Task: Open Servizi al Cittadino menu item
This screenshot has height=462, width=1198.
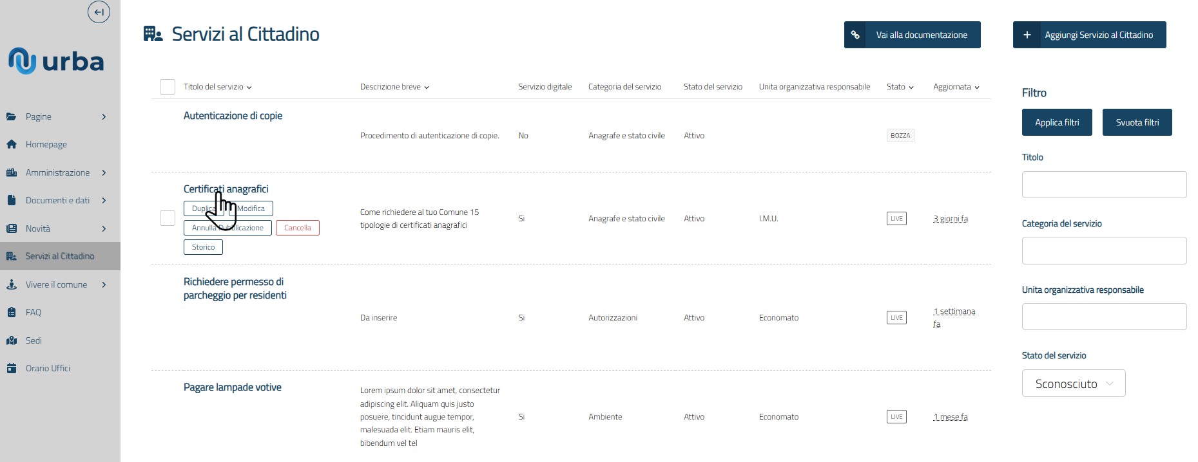Action: point(60,256)
